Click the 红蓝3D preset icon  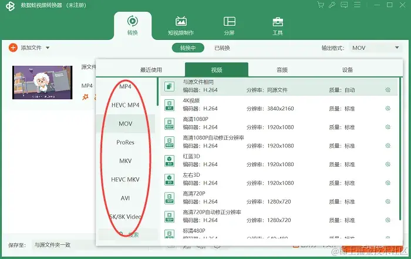(169, 161)
